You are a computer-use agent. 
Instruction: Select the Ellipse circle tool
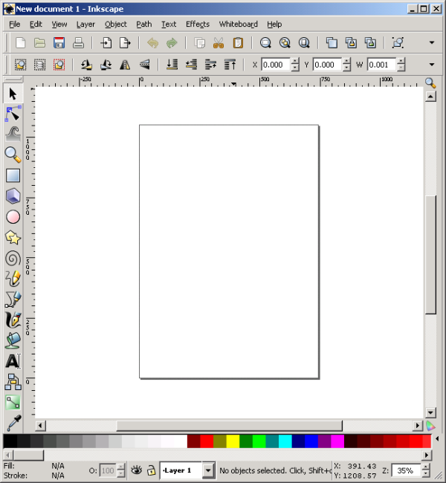click(x=13, y=217)
